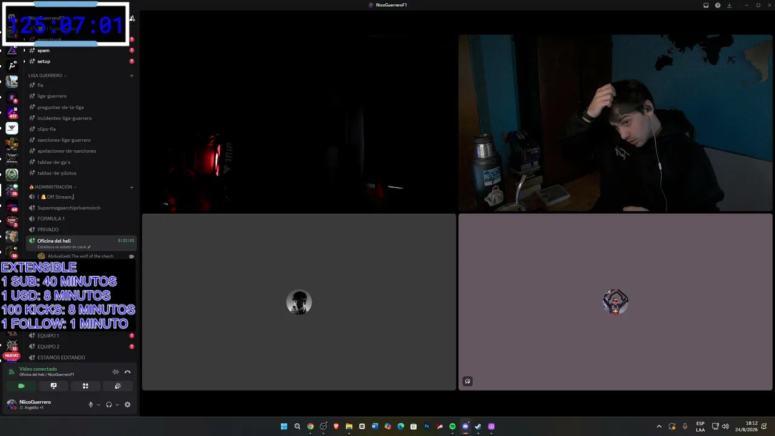
Task: Click the Video conectado status text
Action: [x=38, y=369]
